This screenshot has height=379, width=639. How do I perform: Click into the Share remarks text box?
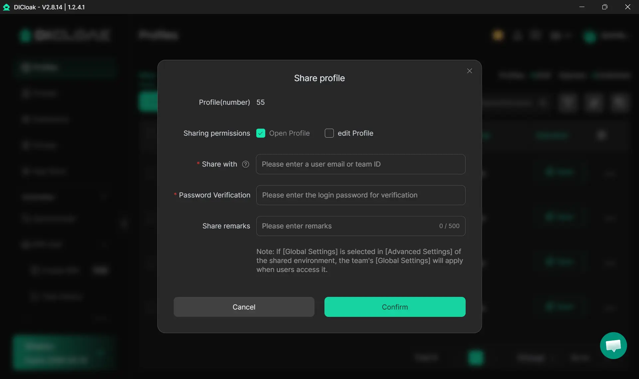point(346,226)
